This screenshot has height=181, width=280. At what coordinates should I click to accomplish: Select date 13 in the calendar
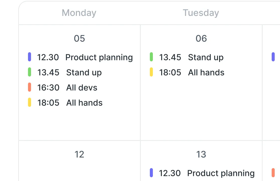tap(201, 154)
